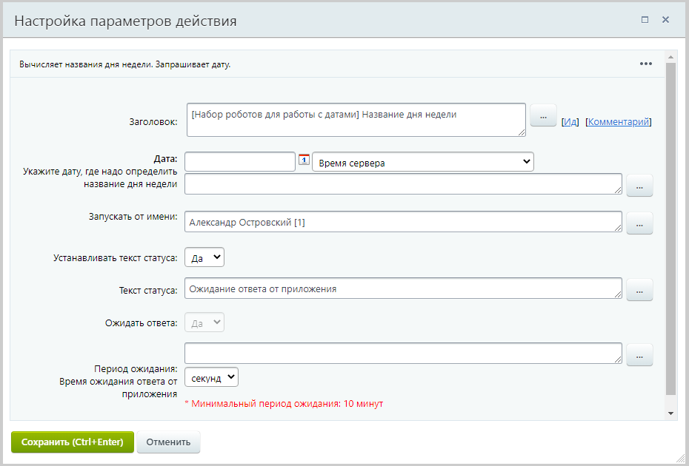Image resolution: width=689 pixels, height=466 pixels.
Task: Expand the секунд time unit dropdown
Action: [211, 377]
